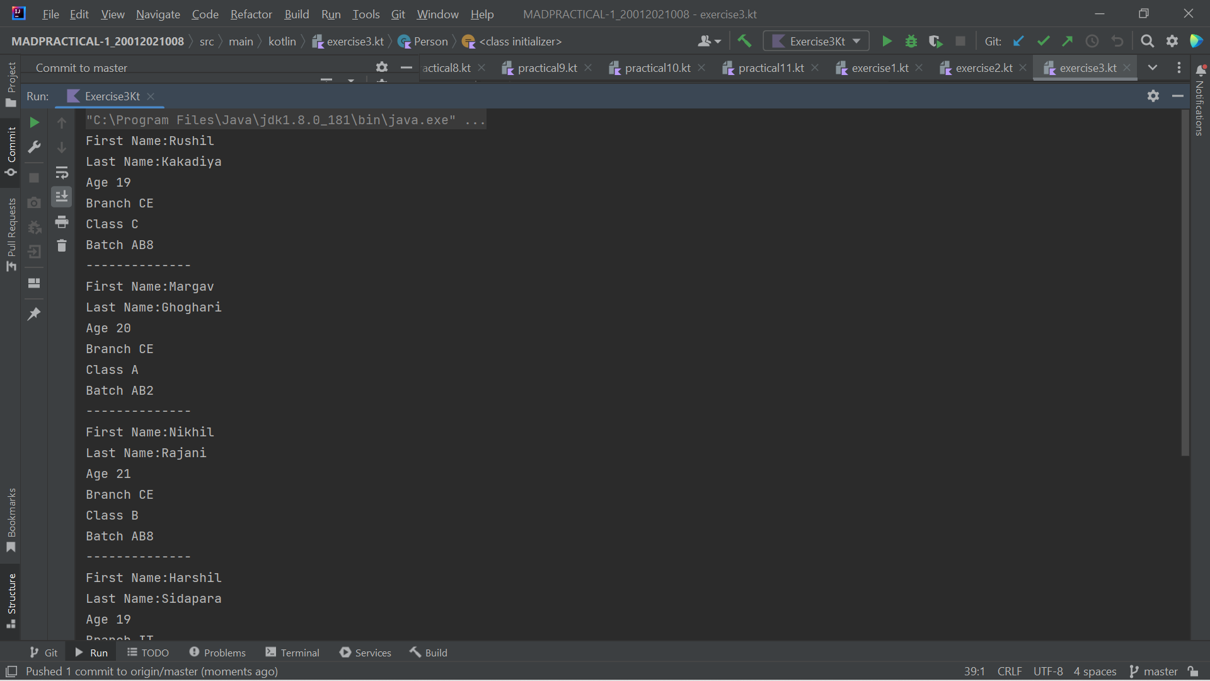Open the Problems tool window
The height and width of the screenshot is (681, 1210).
(x=217, y=653)
